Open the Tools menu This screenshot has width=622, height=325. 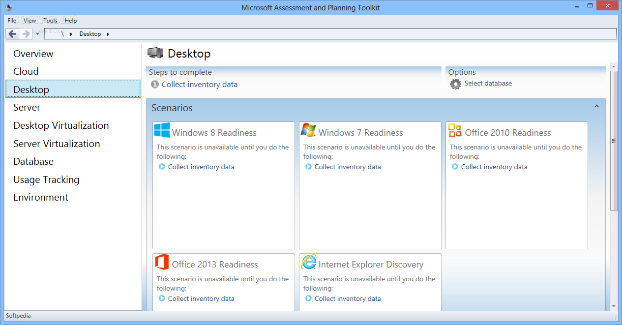tap(50, 21)
